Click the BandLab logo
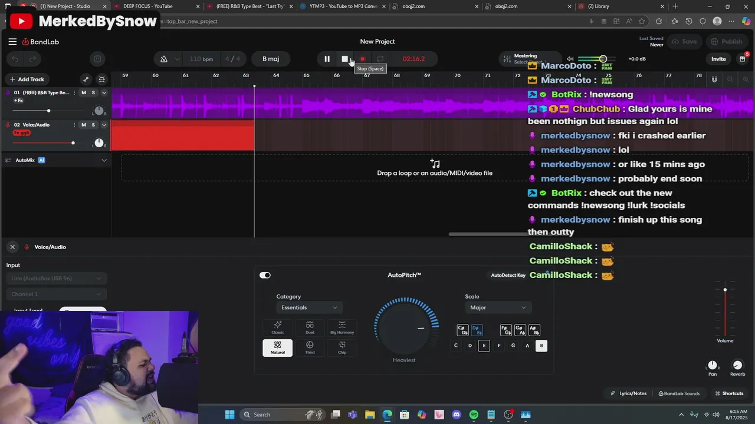755x424 pixels. tap(41, 42)
